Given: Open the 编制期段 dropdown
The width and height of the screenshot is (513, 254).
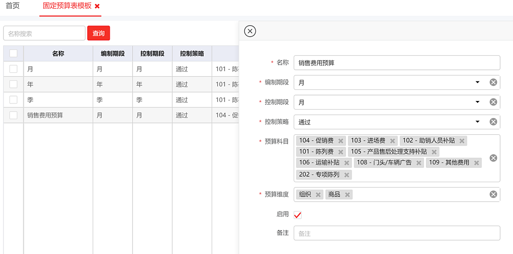Looking at the screenshot, I should tap(478, 82).
